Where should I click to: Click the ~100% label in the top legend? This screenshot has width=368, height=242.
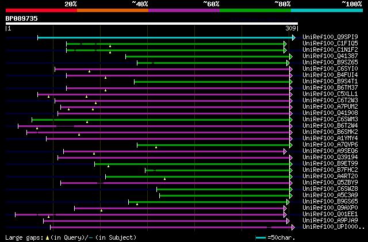(x=352, y=4)
